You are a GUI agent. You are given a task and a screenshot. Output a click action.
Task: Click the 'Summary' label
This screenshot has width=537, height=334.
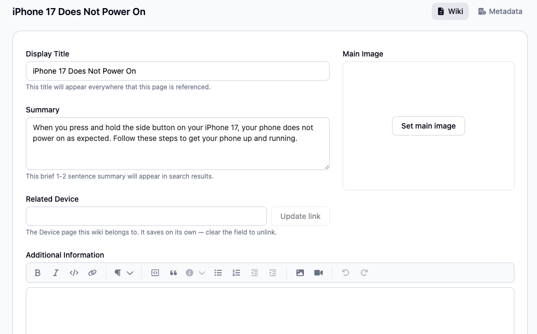(42, 110)
